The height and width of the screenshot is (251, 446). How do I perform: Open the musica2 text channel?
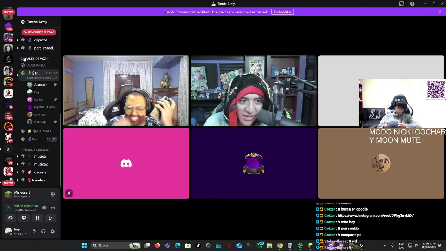coord(39,164)
